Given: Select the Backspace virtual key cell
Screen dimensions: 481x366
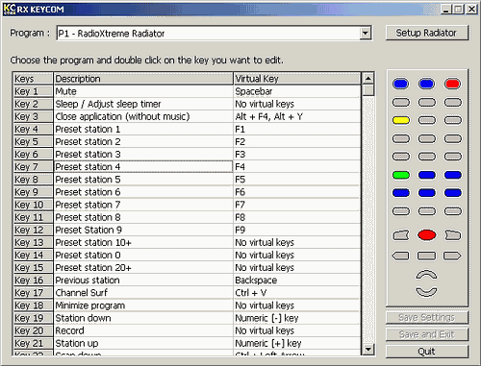Looking at the screenshot, I should click(x=296, y=281).
